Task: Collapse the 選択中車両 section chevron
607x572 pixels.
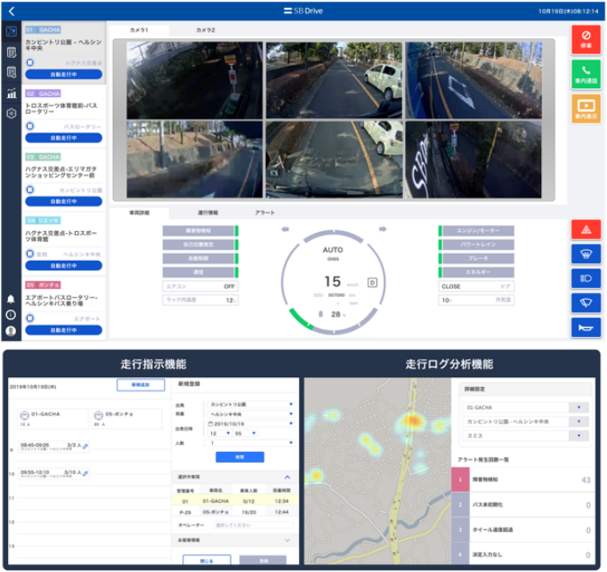Action: pos(287,477)
